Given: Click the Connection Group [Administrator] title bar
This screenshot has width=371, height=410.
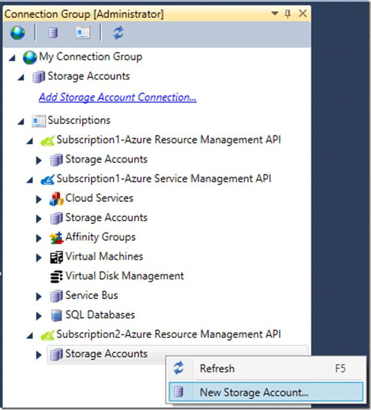Looking at the screenshot, I should [x=157, y=14].
